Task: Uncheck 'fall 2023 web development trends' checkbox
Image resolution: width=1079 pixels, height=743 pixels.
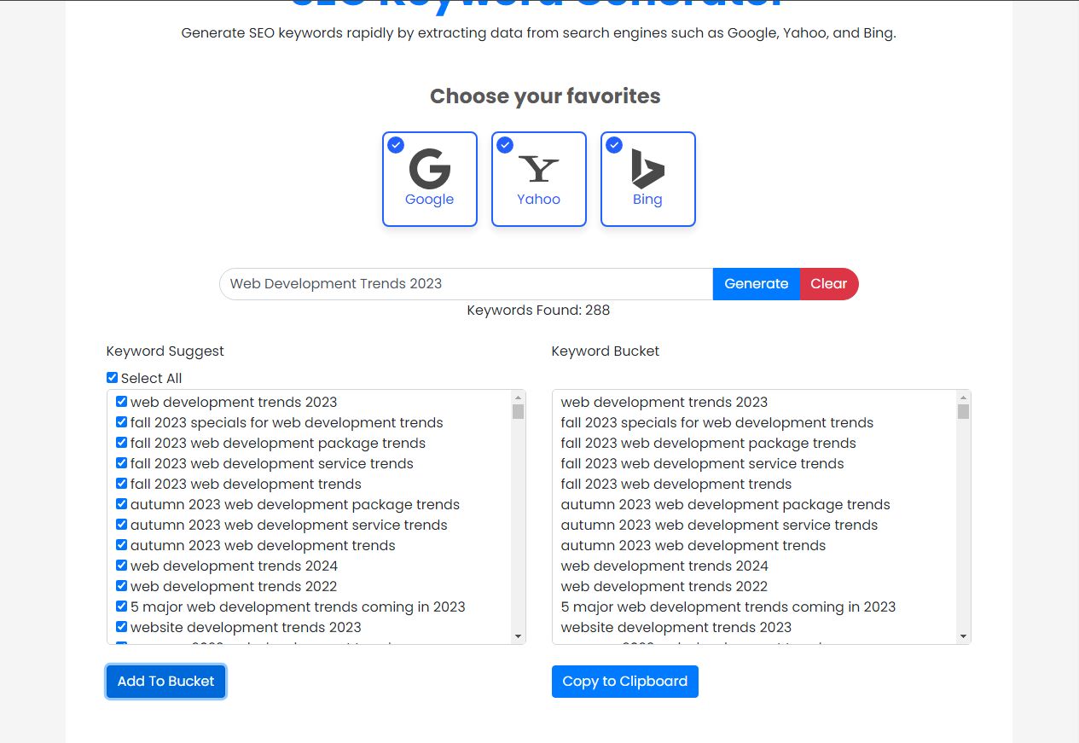Action: coord(121,484)
